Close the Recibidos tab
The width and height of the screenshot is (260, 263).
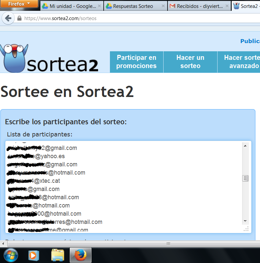pyautogui.click(x=227, y=6)
